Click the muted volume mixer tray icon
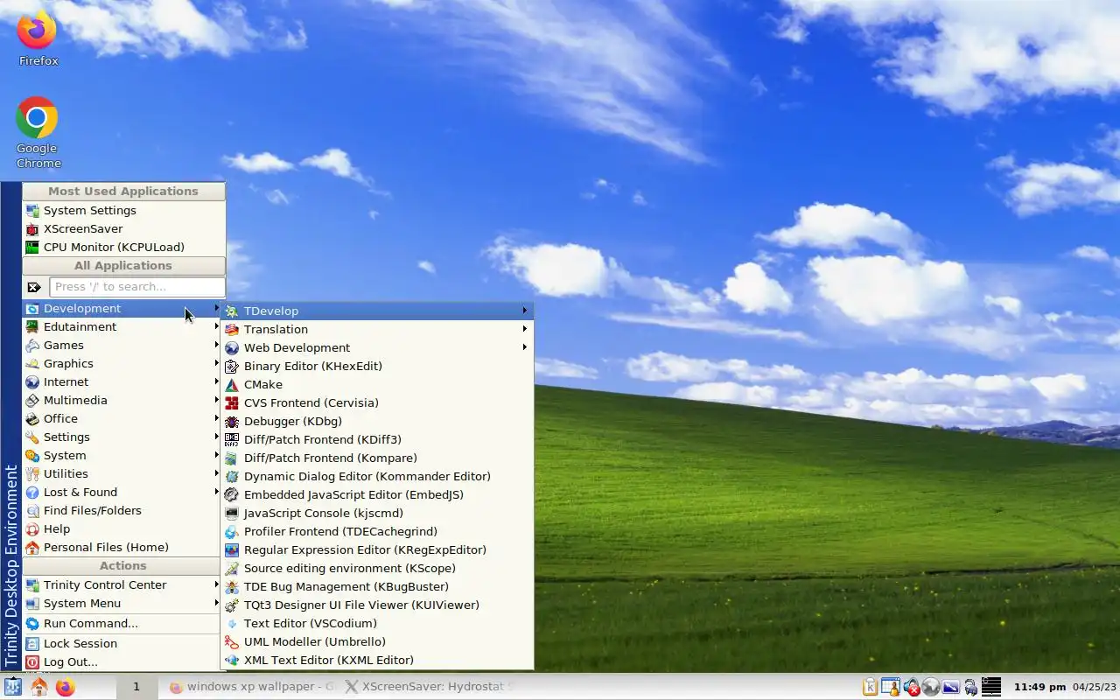 (911, 687)
